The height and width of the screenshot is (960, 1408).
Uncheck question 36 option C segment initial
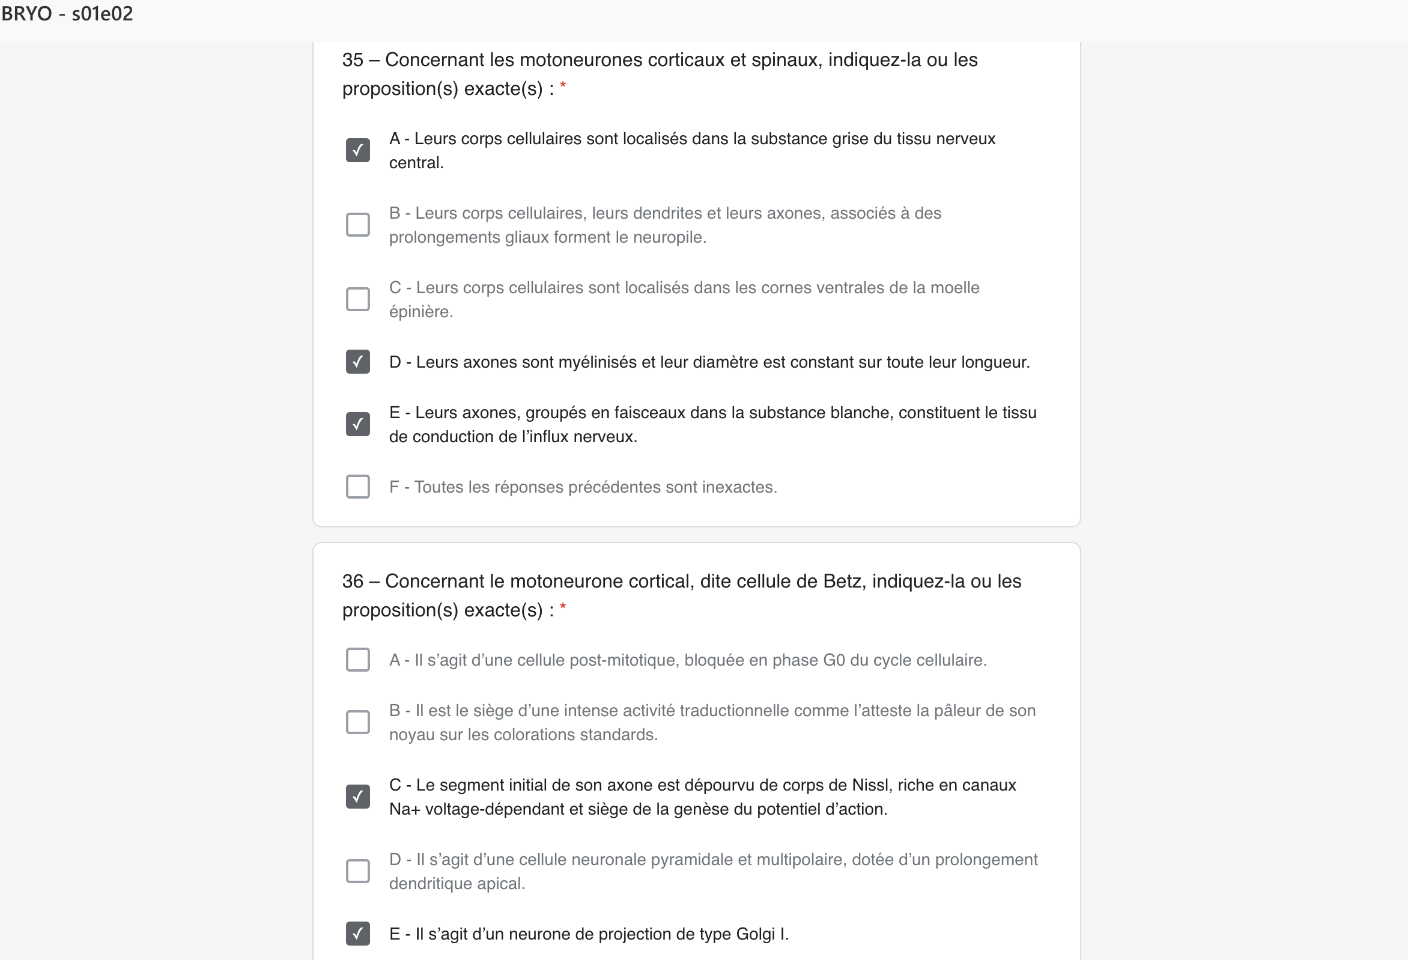(357, 797)
